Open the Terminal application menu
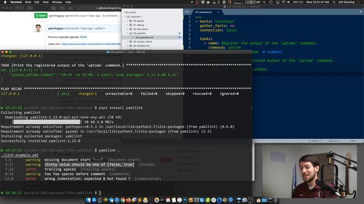The height and width of the screenshot is (204, 364). pos(16,2)
